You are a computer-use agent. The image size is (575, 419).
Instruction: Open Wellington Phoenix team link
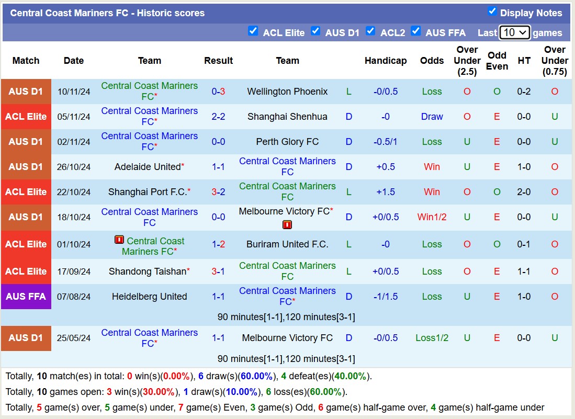pyautogui.click(x=287, y=92)
